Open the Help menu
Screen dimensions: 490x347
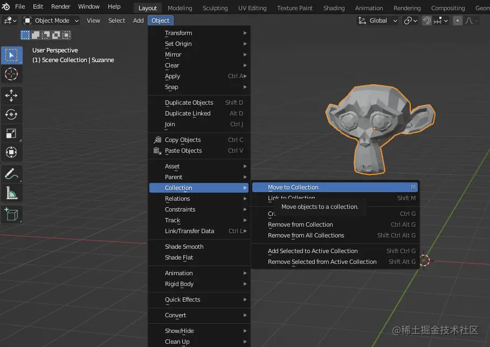click(114, 6)
